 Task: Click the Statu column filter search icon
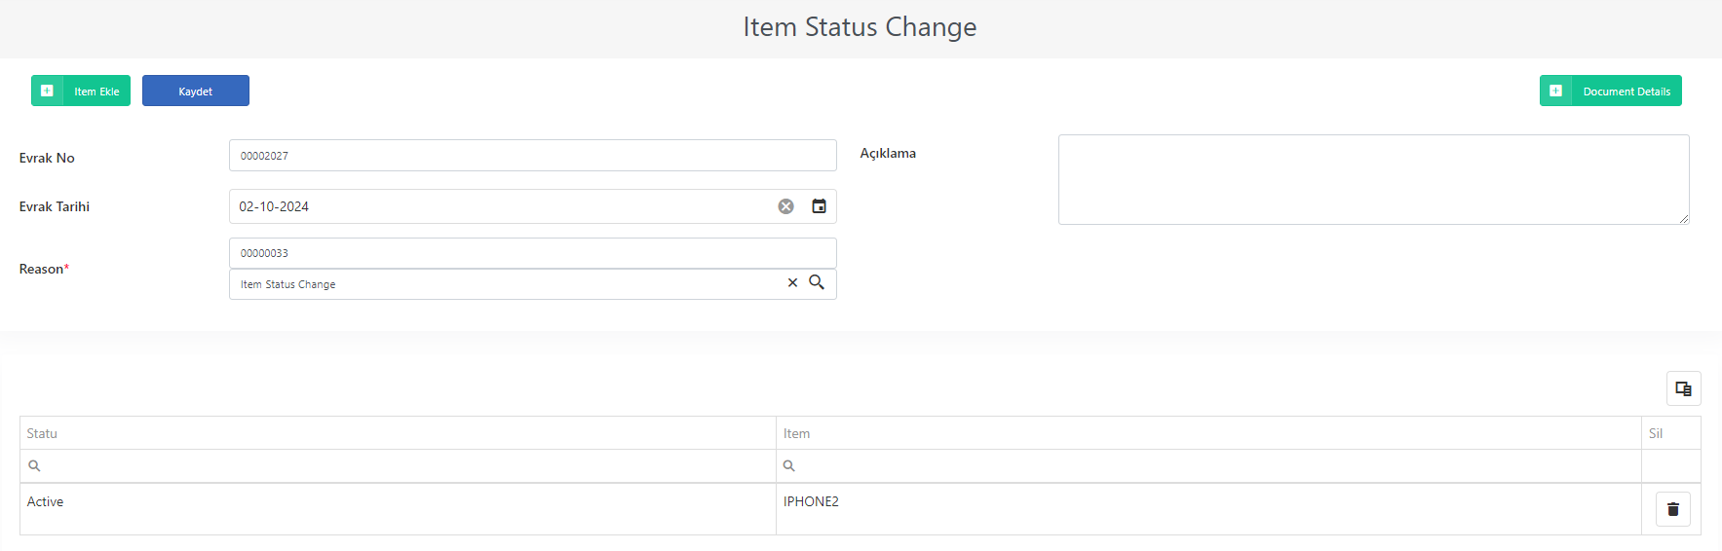[34, 466]
